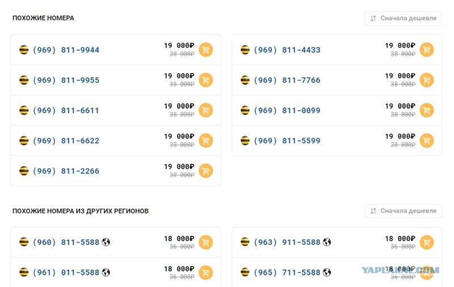Select number (963) 911-5588

287,242
